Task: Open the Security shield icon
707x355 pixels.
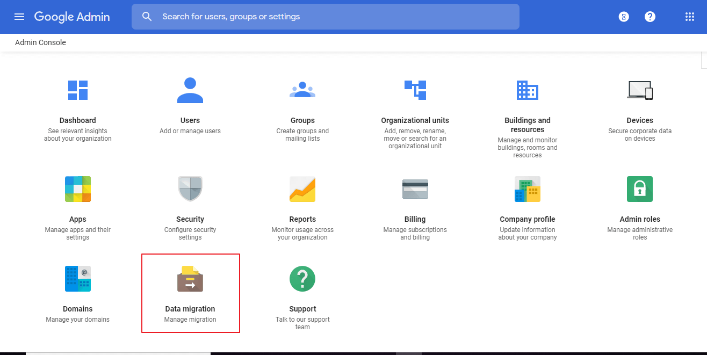Action: [x=190, y=189]
